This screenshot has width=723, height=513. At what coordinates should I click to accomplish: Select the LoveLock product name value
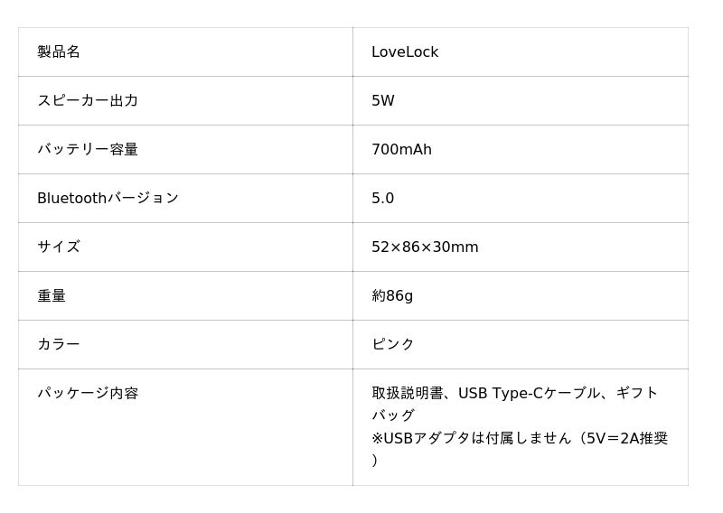click(x=405, y=52)
